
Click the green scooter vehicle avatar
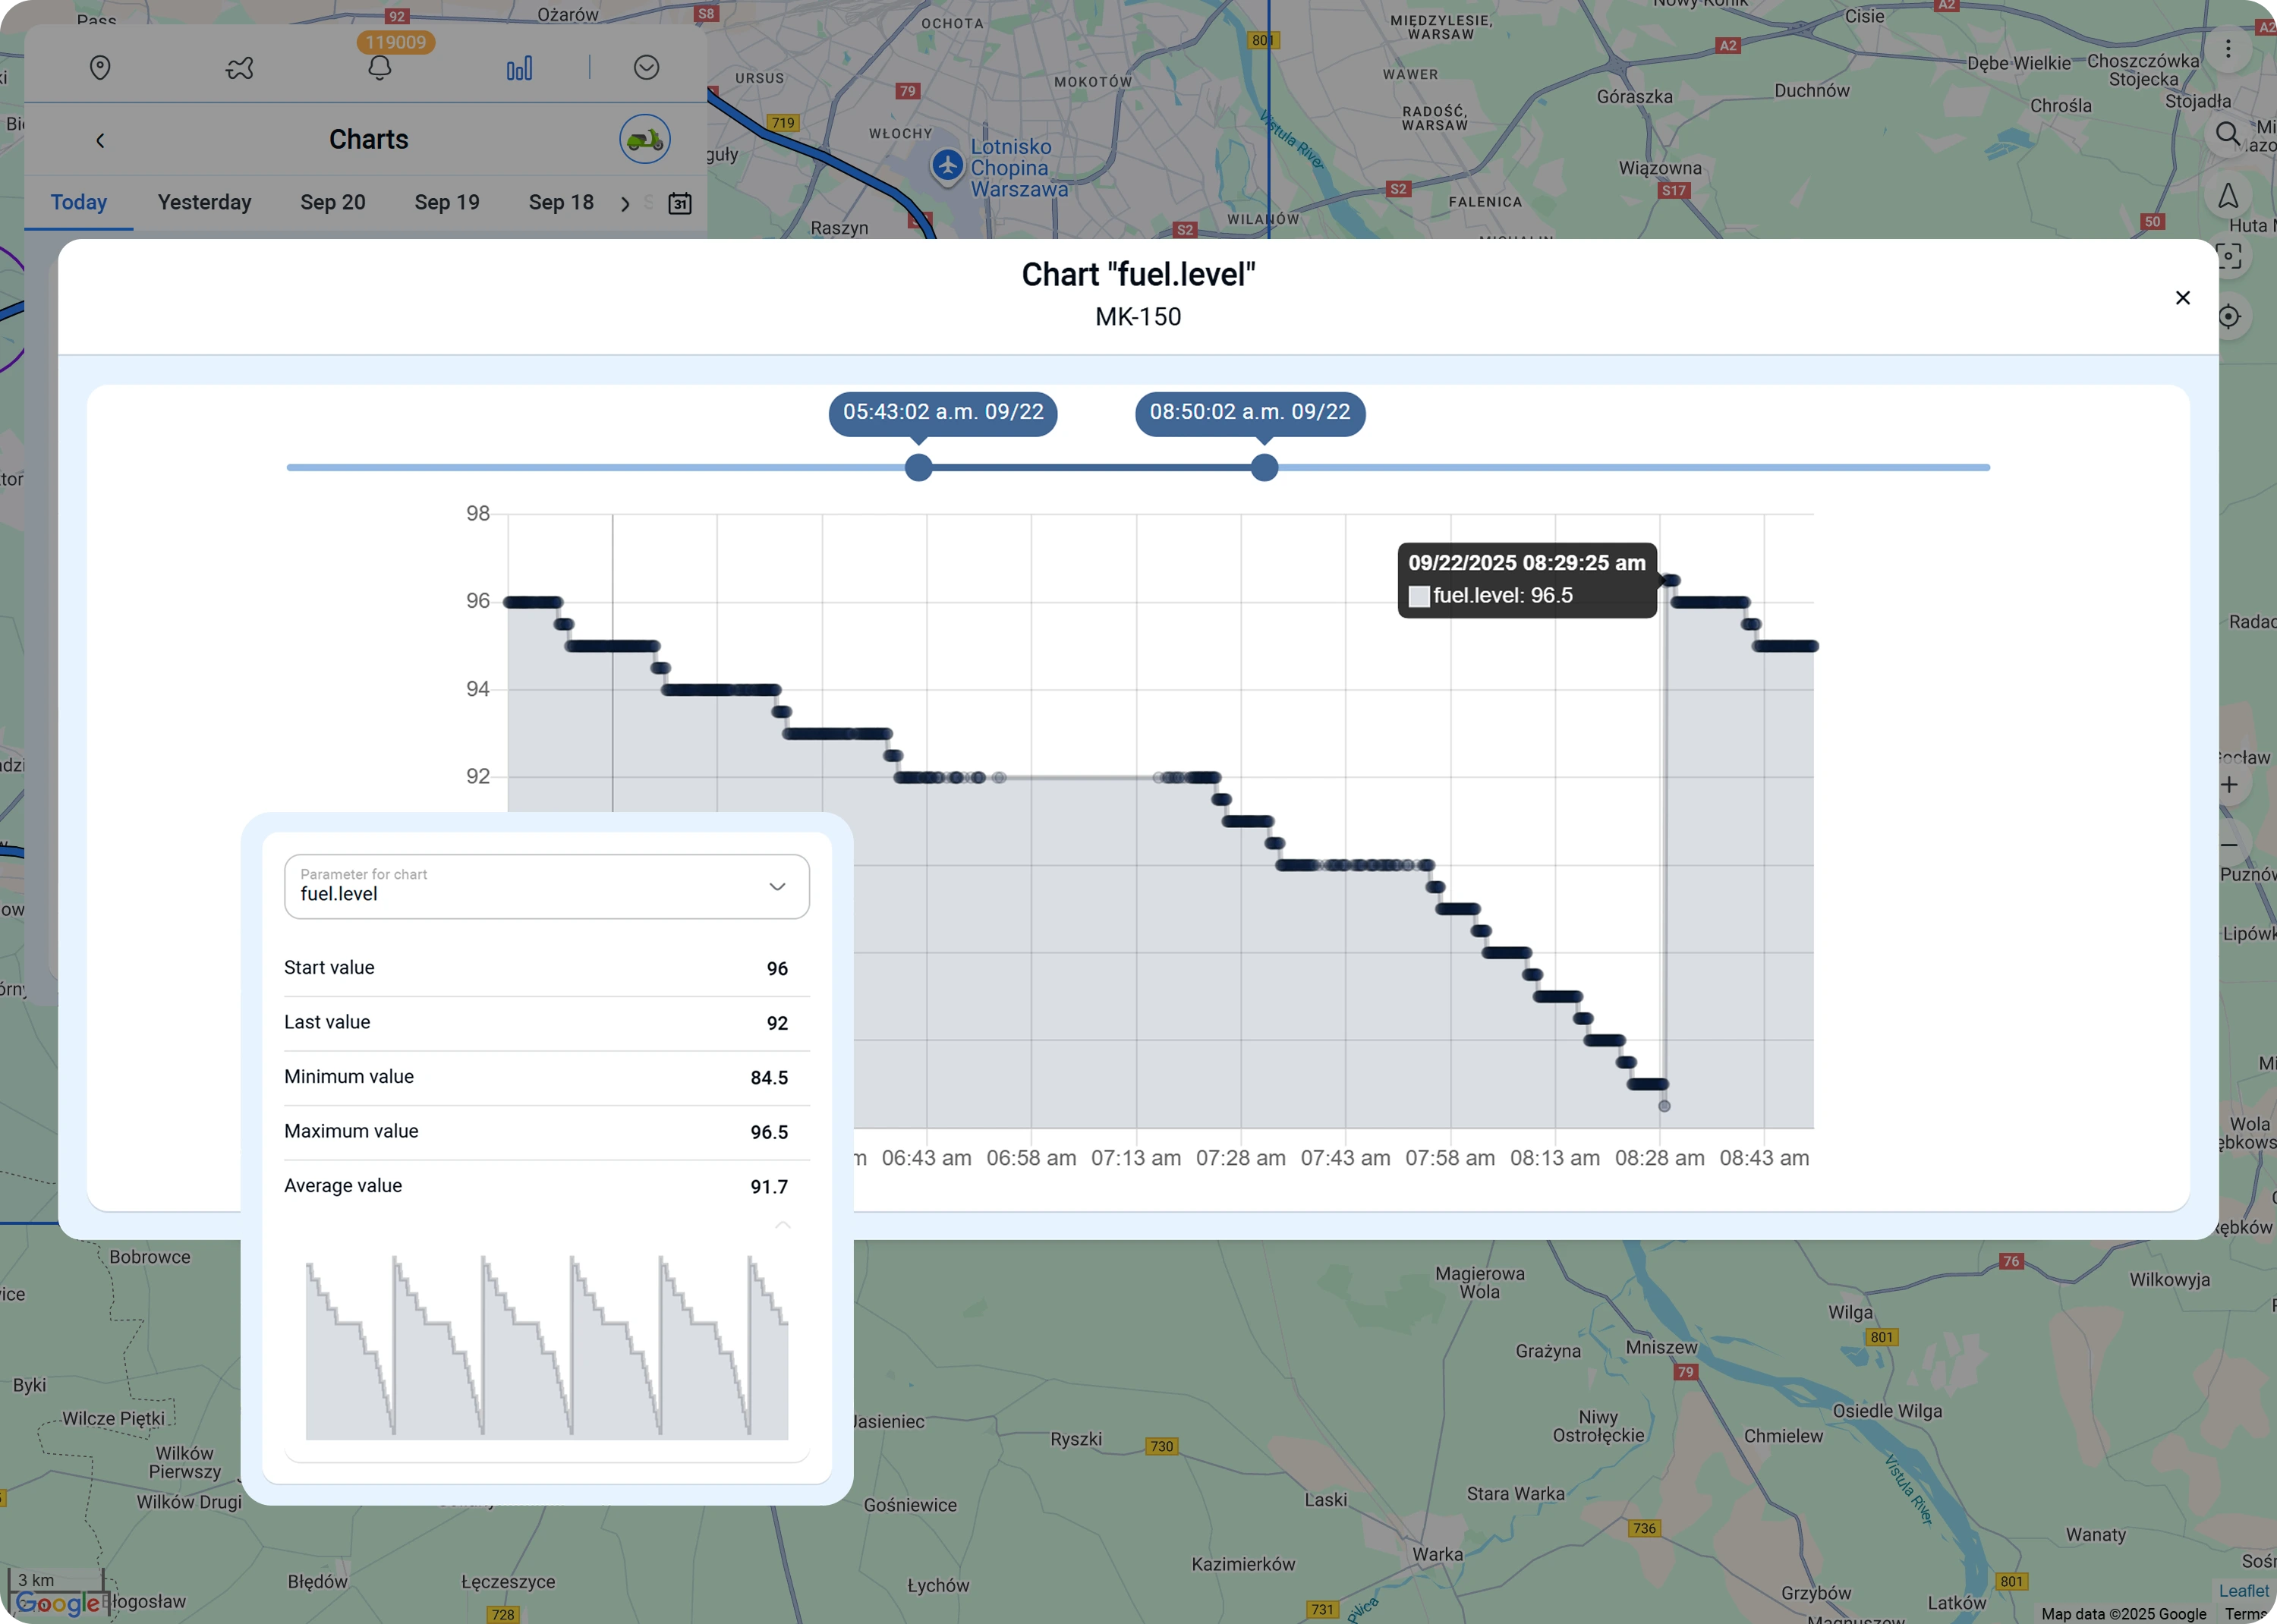pyautogui.click(x=644, y=139)
